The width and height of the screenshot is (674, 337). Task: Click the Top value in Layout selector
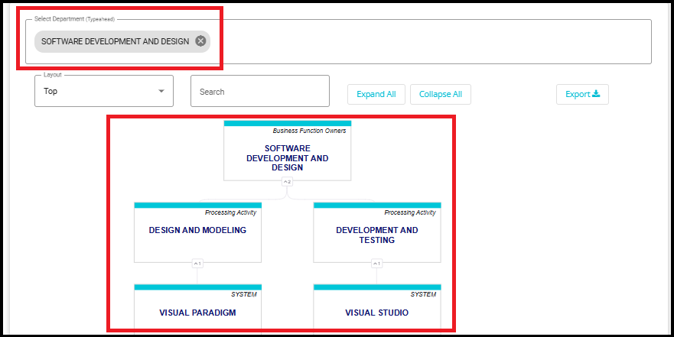[50, 91]
